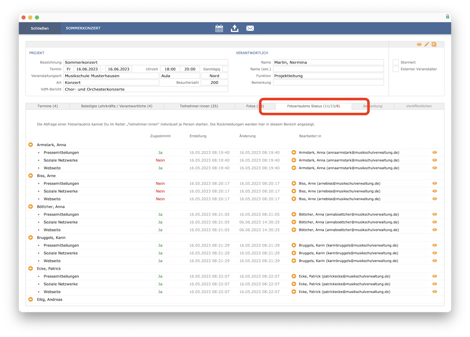This screenshot has height=337, width=470.
Task: Open editor arrow for Armstark Webseite row
Action: (294, 168)
